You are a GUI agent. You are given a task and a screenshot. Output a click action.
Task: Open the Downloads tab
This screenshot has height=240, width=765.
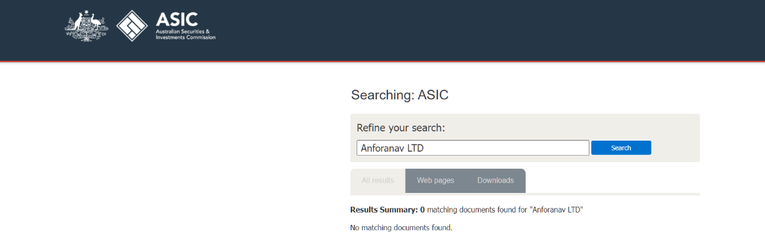(x=495, y=180)
